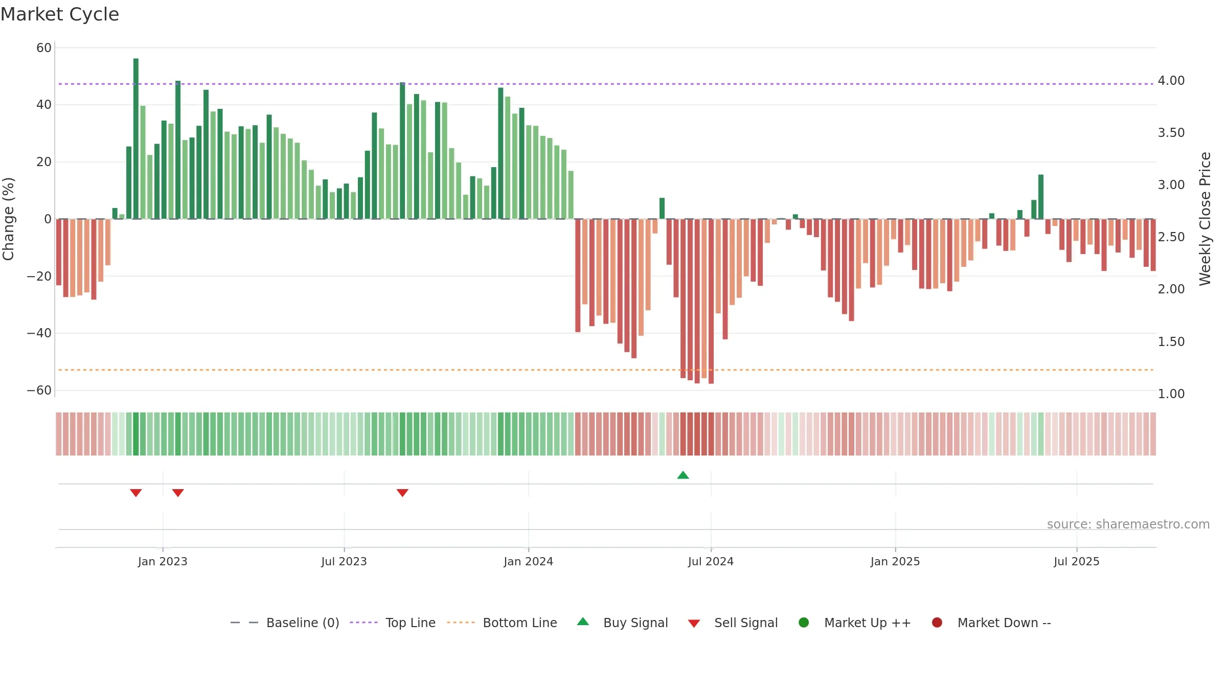Toggle the Sell Signal legend entry
This screenshot has height=690, width=1227.
click(733, 623)
